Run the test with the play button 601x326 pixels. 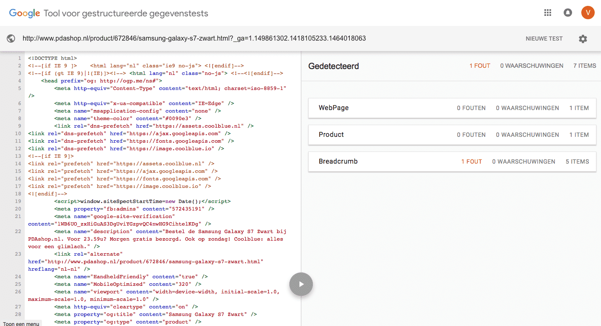pyautogui.click(x=301, y=284)
